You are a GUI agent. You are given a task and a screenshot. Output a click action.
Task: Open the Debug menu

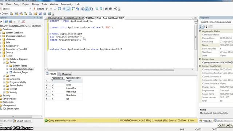(35, 4)
